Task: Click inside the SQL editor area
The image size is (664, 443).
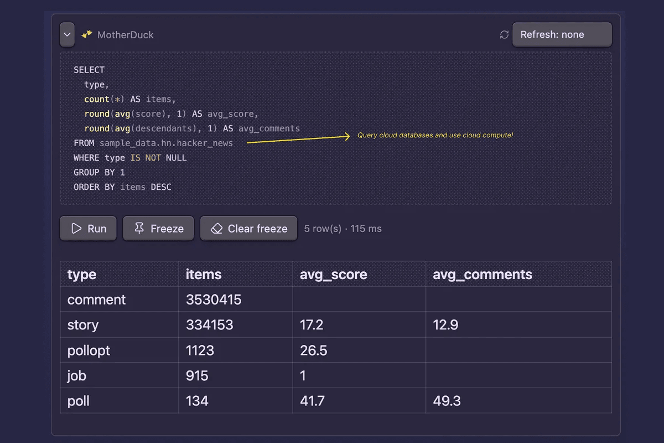Action: [x=336, y=128]
